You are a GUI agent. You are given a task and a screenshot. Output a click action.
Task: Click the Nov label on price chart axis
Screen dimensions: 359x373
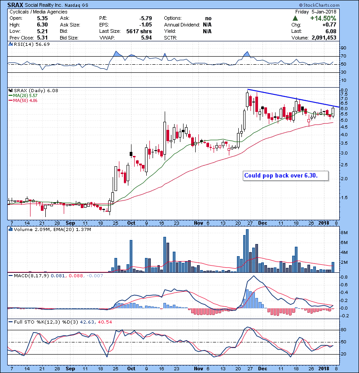pyautogui.click(x=198, y=223)
